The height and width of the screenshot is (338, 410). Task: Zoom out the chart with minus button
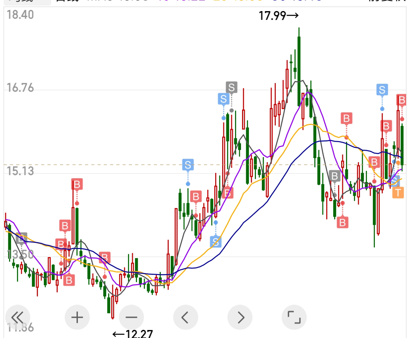coord(131,318)
